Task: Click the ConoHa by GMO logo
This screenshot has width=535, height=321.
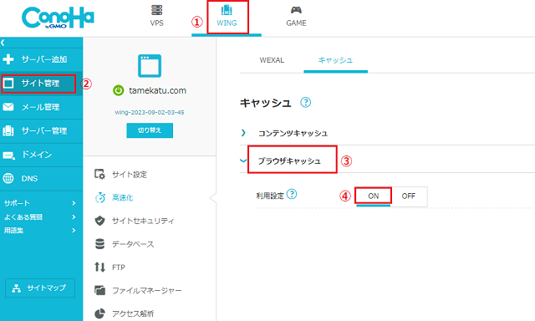Action: (x=58, y=18)
